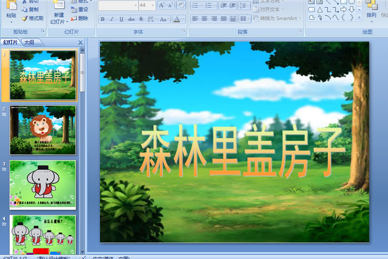Expand the shapes gallery more button
The width and height of the screenshot is (388, 259).
coord(359,17)
